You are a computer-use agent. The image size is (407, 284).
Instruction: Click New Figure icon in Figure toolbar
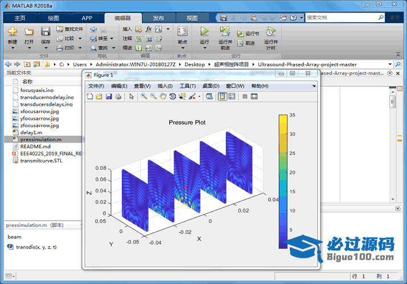90,97
